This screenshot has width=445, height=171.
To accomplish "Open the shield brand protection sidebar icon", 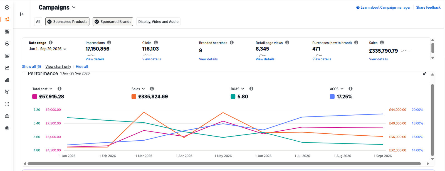I will (x=7, y=43).
